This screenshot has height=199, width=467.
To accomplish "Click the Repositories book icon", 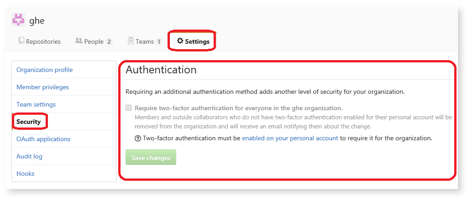I will [21, 41].
